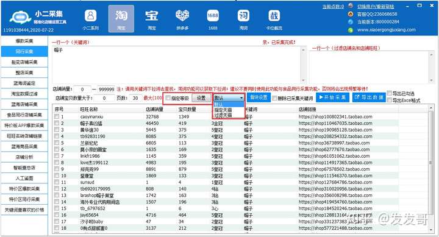This screenshot has width=439, height=237.
Task: Click the 店铺销量 maximum field 999999
Action: point(106,90)
